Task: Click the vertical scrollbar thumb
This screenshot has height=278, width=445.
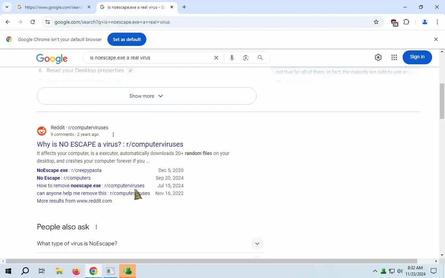Action: (x=442, y=101)
